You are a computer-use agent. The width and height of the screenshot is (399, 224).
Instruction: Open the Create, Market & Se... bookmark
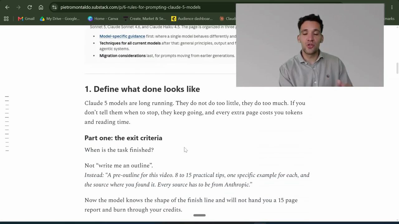point(145,19)
